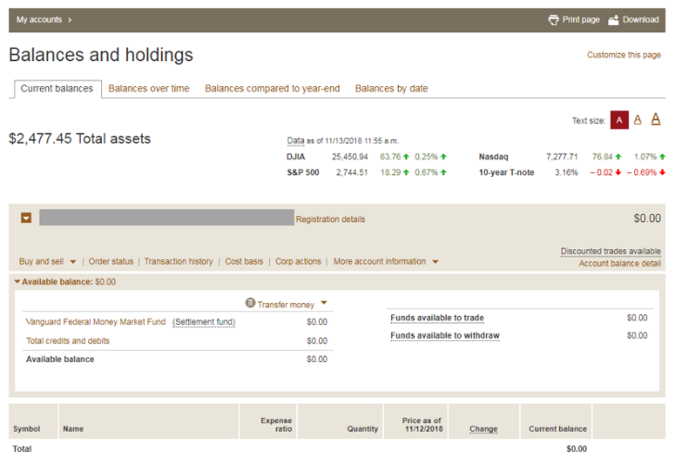
Task: Switch to Balances over time tab
Action: click(148, 89)
